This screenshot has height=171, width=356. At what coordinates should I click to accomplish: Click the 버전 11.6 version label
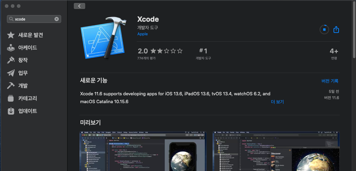click(x=332, y=98)
